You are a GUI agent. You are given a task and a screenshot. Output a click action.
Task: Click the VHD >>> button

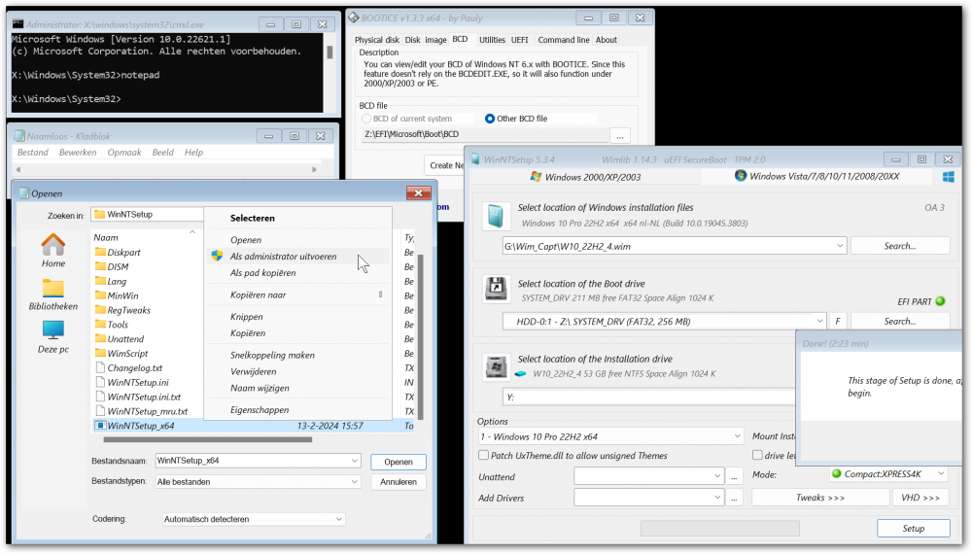(x=920, y=498)
